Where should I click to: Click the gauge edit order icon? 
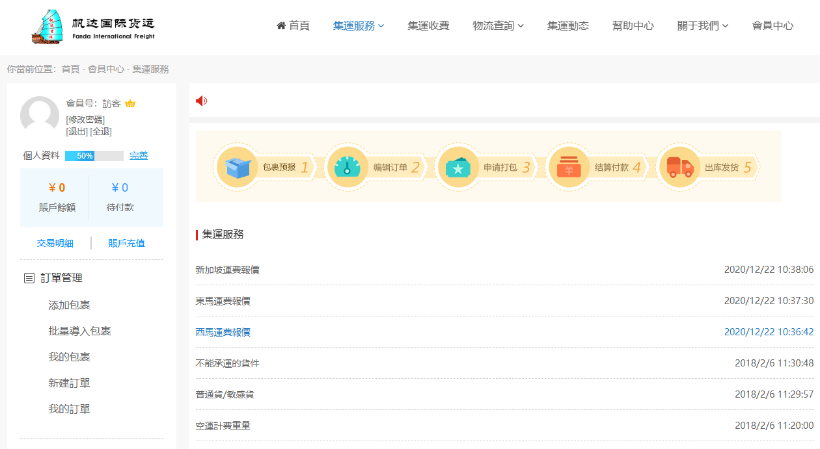347,167
